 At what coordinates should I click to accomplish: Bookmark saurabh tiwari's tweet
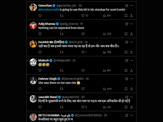tap(126, 107)
